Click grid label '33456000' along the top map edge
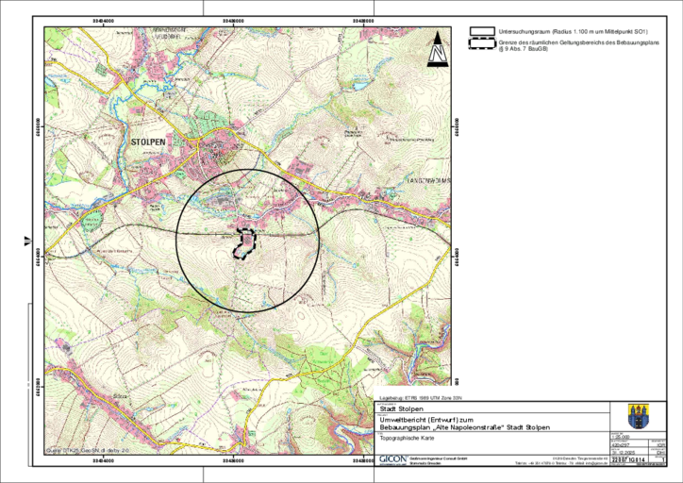 pyautogui.click(x=233, y=20)
